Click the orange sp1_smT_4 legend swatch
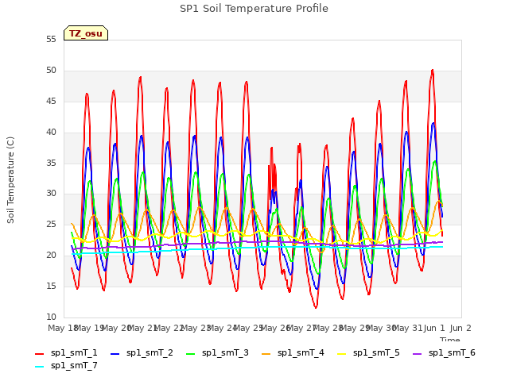This screenshot has height=381, width=509. pyautogui.click(x=266, y=354)
